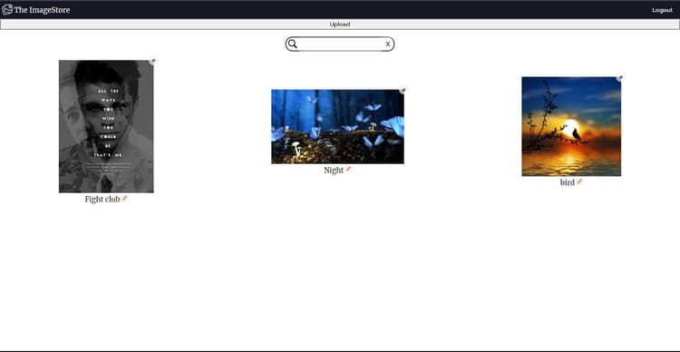680x352 pixels.
Task: Click the corner icon on Fight club image
Action: click(152, 61)
